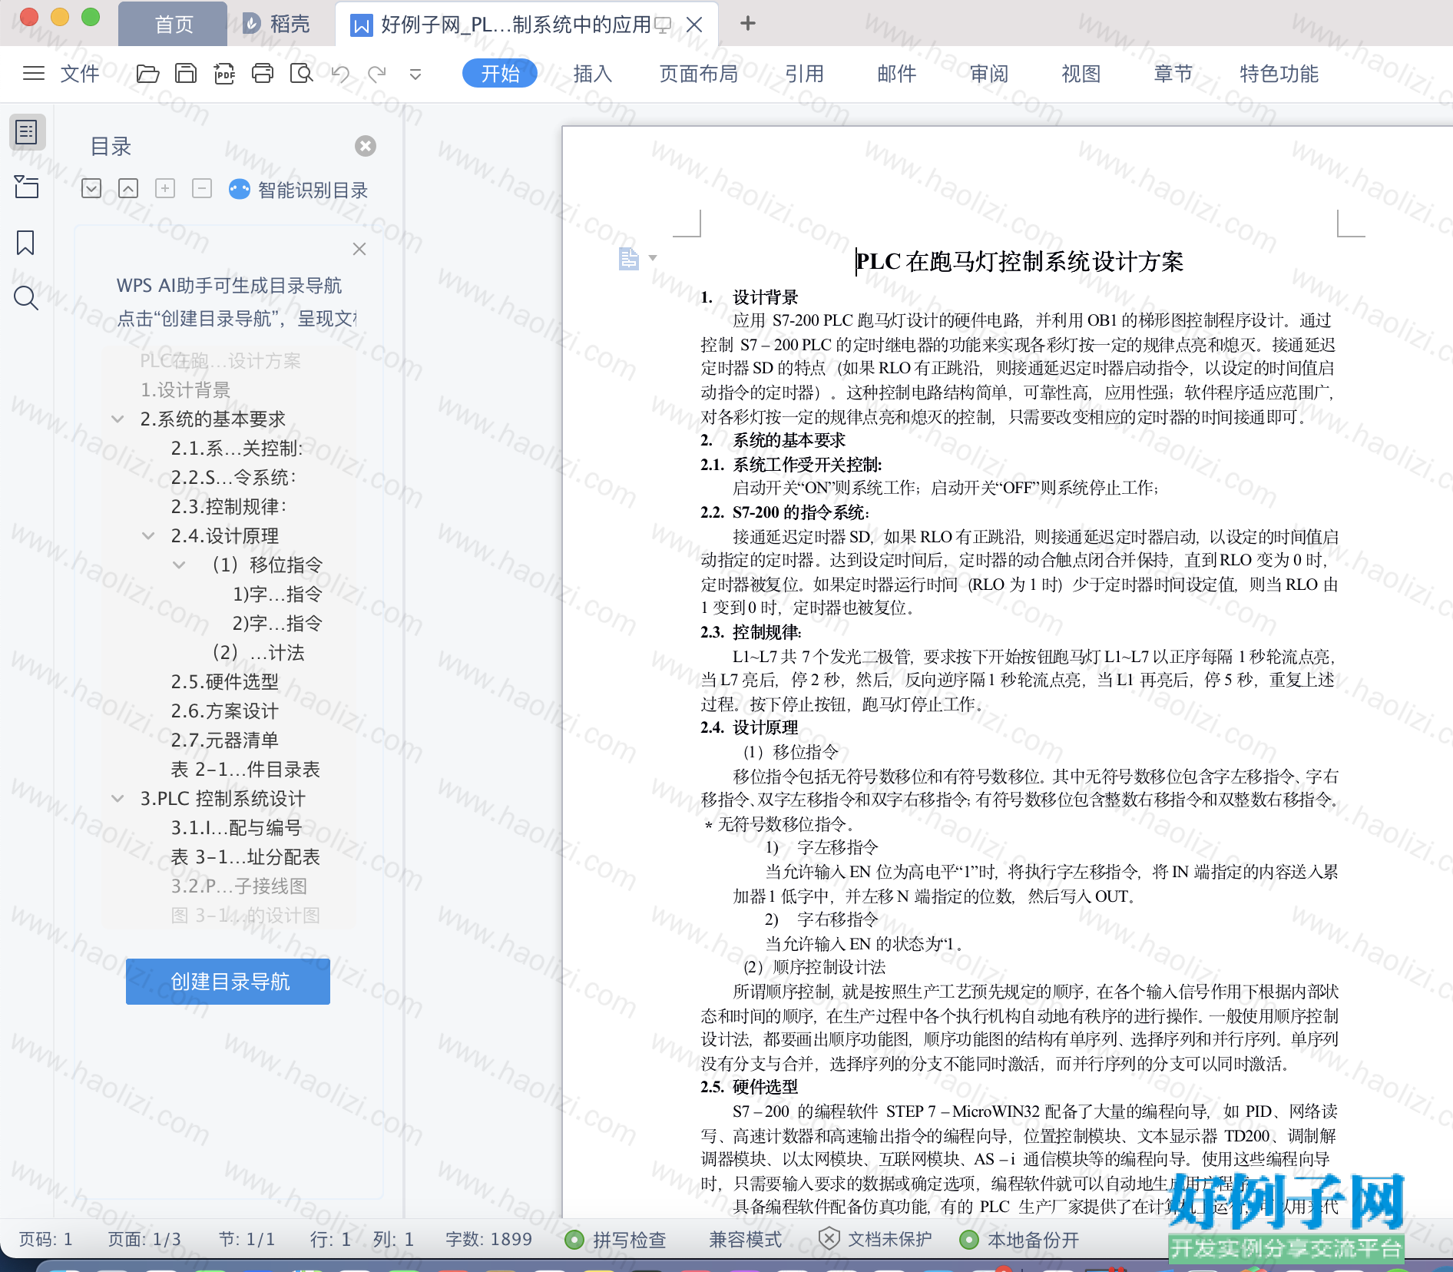The image size is (1453, 1272).
Task: Switch to the 首页 tab
Action: (174, 25)
